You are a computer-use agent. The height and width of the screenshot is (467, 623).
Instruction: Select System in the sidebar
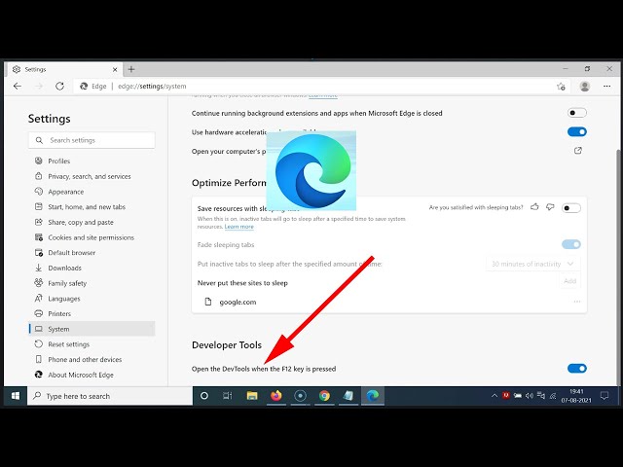[x=92, y=329]
